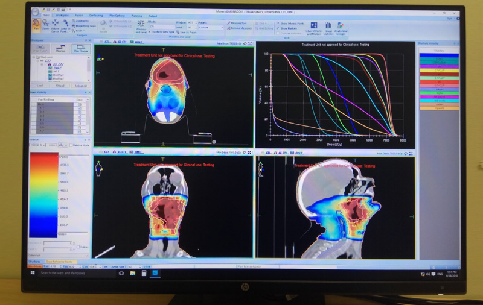The image size is (483, 305).
Task: Expand the Reset dropdown in Navigate group
Action: 78,30
